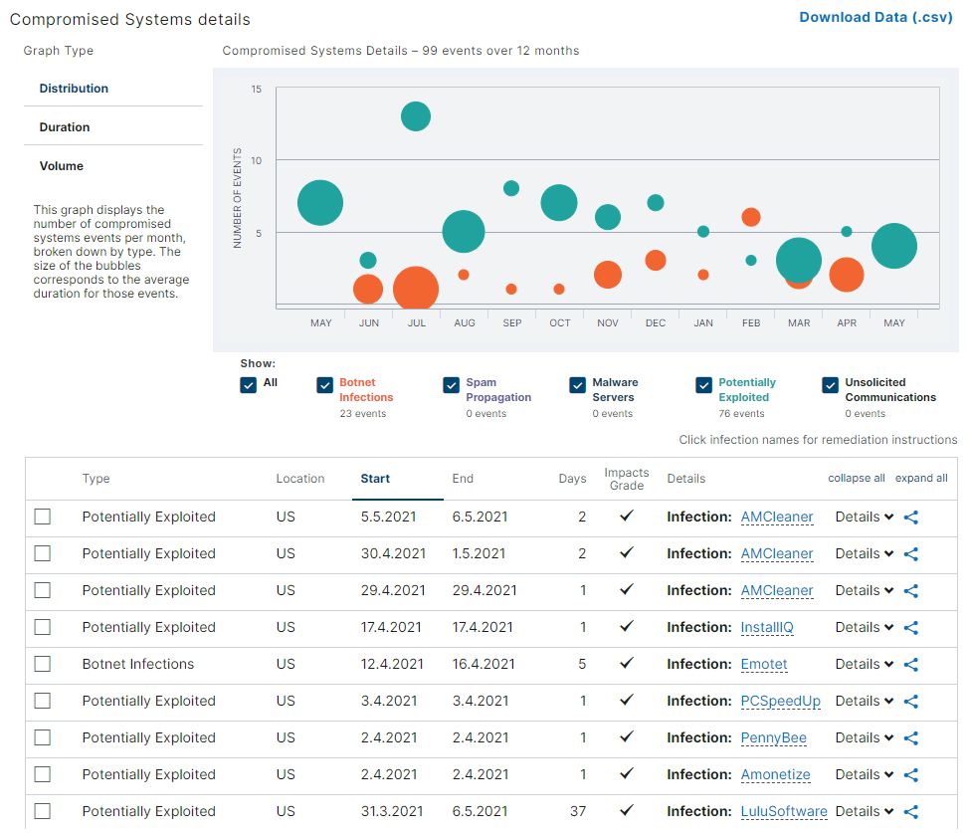Select the Emotet row checkbox
Viewport: 969px width, 833px height.
42,665
